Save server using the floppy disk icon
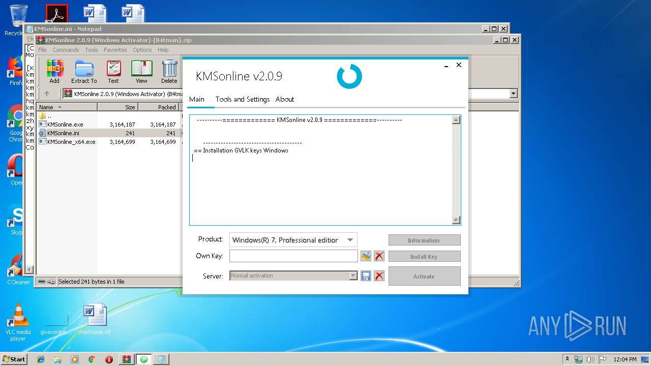 (x=366, y=276)
